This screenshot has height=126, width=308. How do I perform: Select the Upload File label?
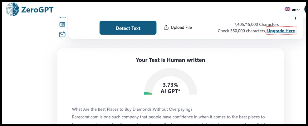pyautogui.click(x=181, y=27)
